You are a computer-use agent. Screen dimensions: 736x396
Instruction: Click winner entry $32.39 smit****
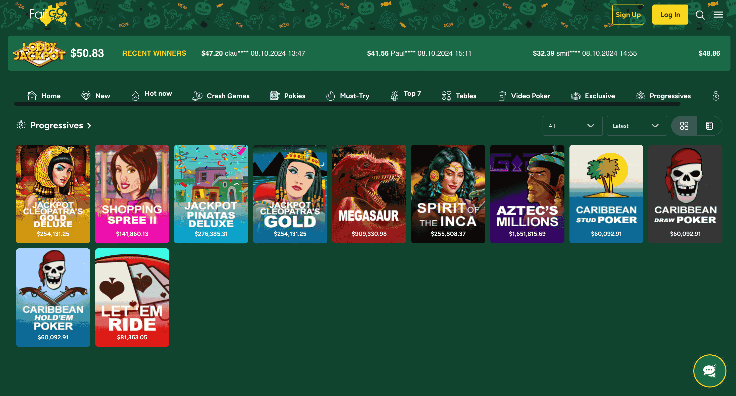point(585,53)
